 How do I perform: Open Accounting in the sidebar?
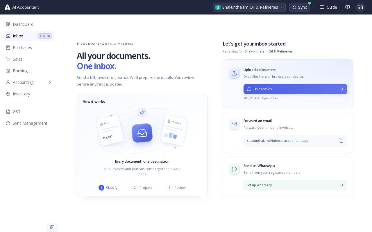[29, 82]
